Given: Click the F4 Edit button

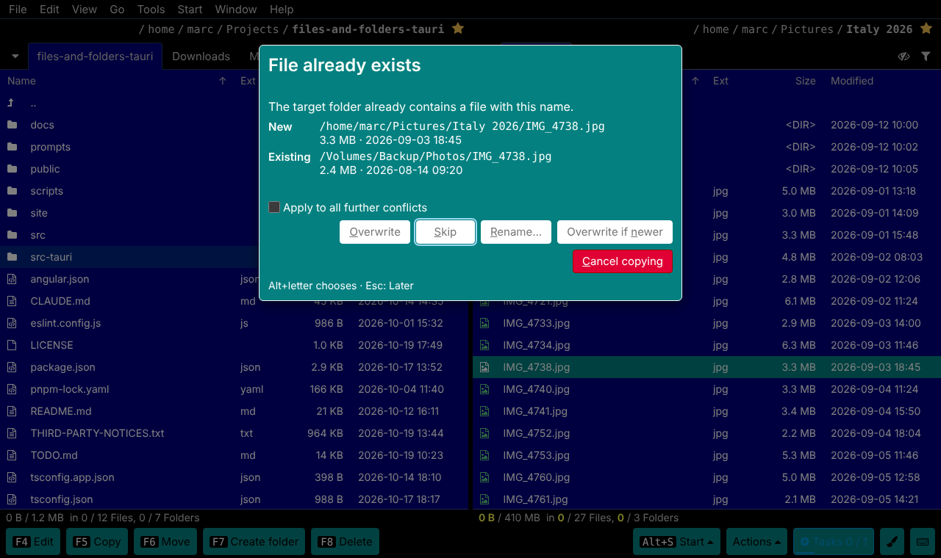Looking at the screenshot, I should pyautogui.click(x=34, y=542).
